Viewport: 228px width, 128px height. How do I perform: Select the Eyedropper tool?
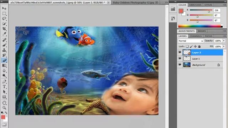(4, 34)
